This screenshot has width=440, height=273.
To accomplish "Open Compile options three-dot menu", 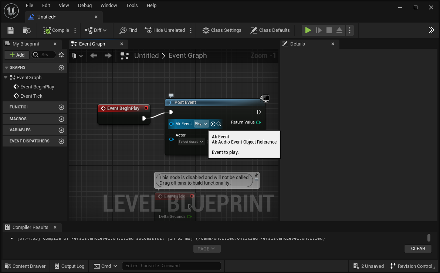I will [75, 30].
